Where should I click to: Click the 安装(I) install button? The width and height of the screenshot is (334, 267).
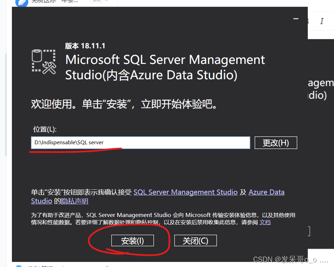[x=133, y=241]
